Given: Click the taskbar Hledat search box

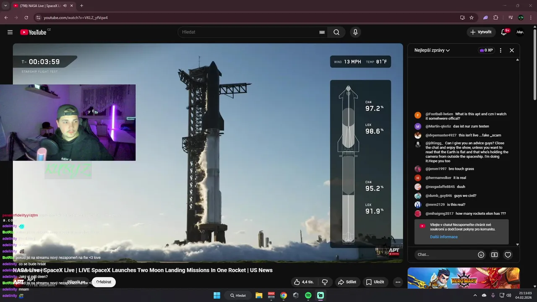Looking at the screenshot, I should (238, 295).
